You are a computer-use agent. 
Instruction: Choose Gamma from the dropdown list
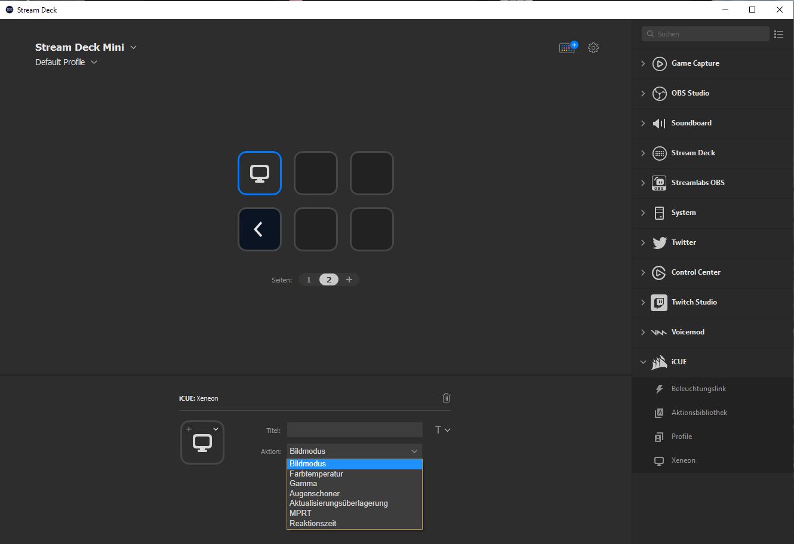355,484
